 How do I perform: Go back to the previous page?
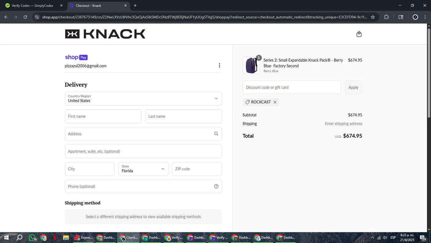click(6, 17)
